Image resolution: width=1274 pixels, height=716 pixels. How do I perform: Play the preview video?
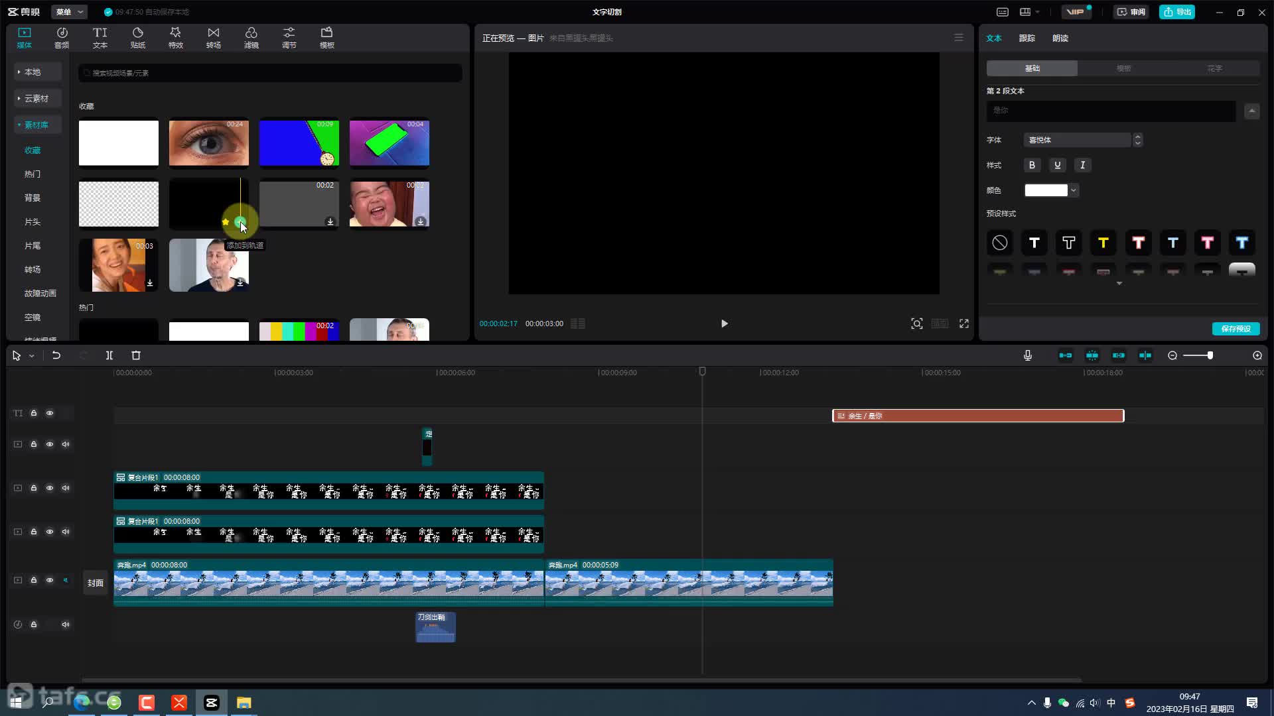724,324
